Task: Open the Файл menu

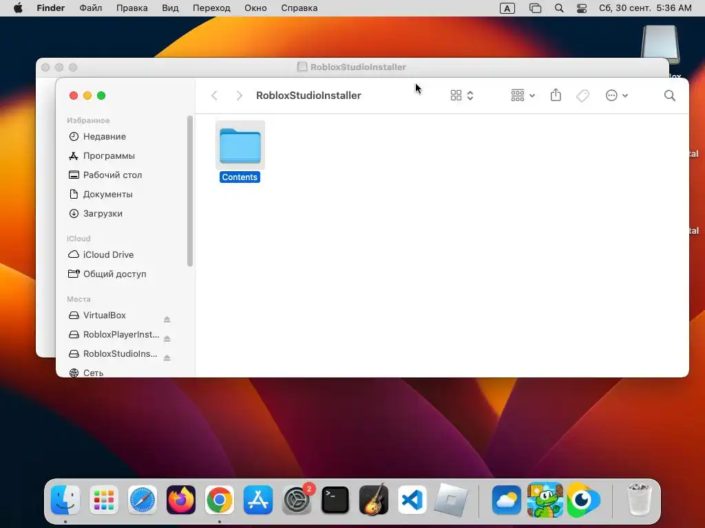Action: pyautogui.click(x=91, y=8)
